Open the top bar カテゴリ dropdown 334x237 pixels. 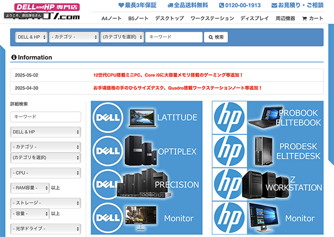coord(73,37)
